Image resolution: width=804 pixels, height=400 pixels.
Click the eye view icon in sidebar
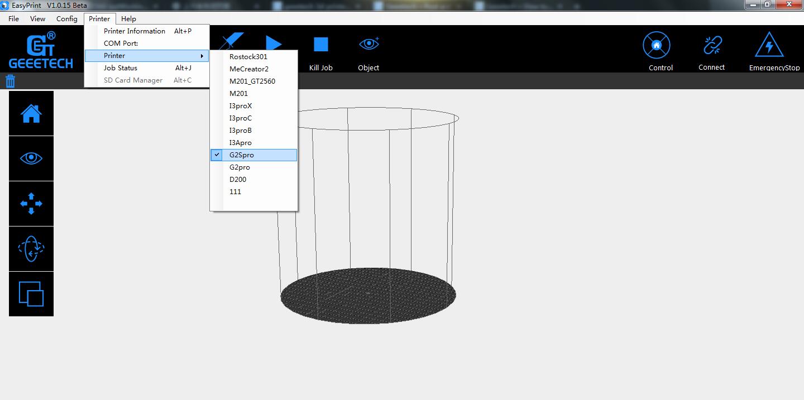(31, 158)
